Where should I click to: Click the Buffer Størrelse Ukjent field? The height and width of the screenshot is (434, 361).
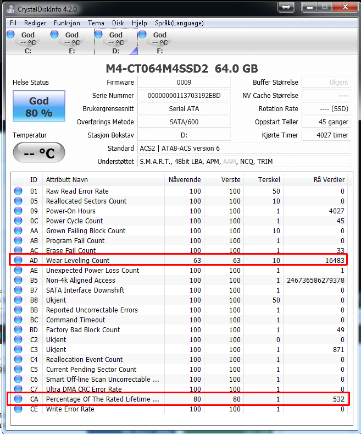(x=326, y=82)
